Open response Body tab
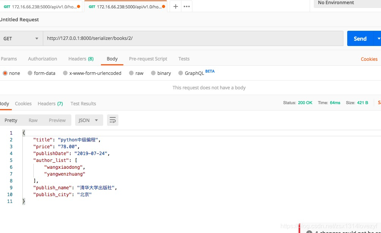This screenshot has width=381, height=233. tap(5, 103)
